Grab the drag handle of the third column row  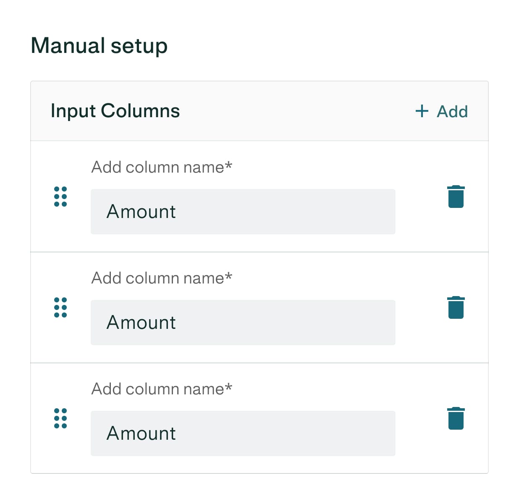click(60, 418)
